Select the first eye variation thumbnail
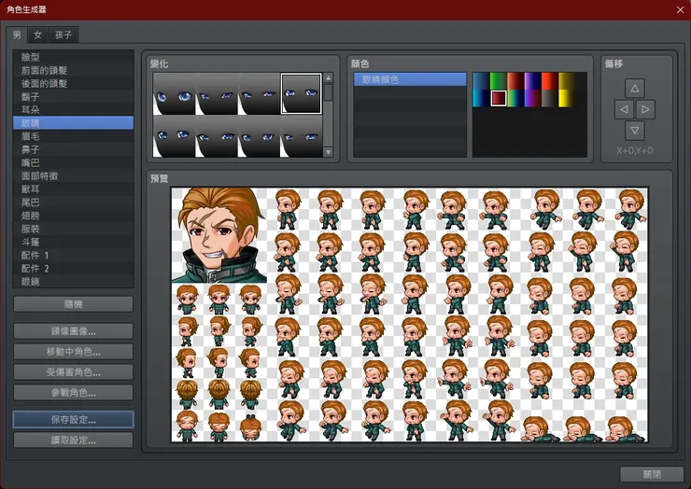The width and height of the screenshot is (691, 489). (175, 93)
